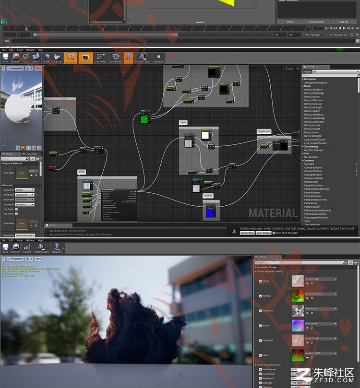Open File menu in the Material Editor
This screenshot has width=360, height=388.
click(4, 50)
